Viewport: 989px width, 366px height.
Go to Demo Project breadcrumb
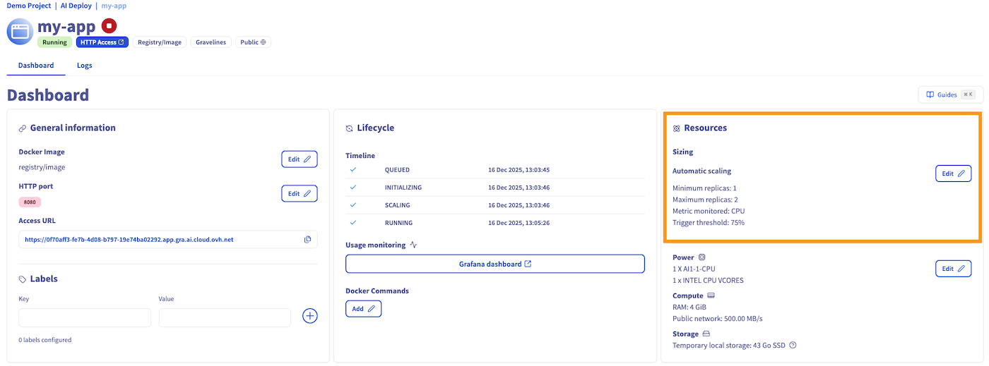[29, 6]
